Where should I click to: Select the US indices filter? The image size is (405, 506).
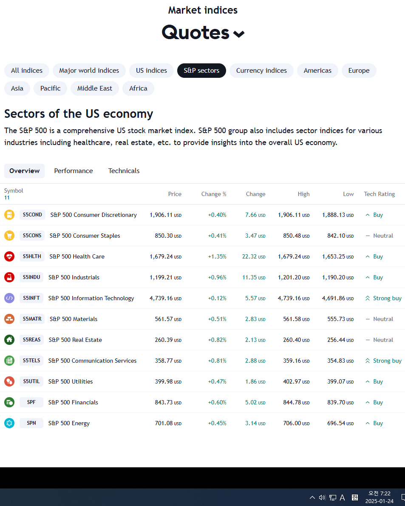(x=151, y=70)
